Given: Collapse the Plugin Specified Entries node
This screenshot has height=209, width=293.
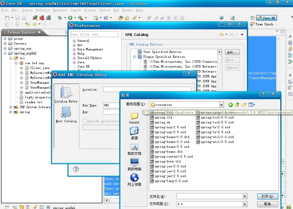Looking at the screenshot, I should click(x=135, y=57).
